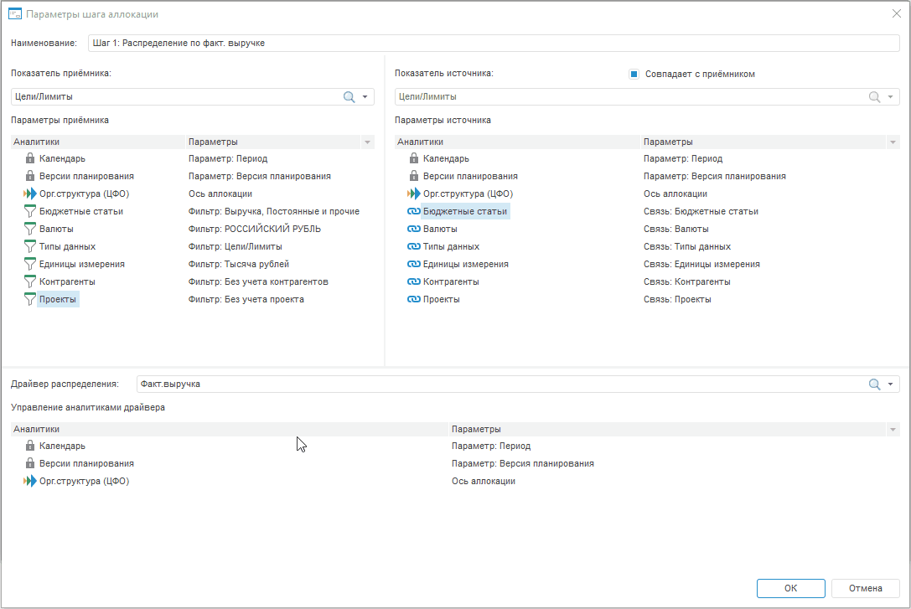911x609 pixels.
Task: Select Типы данных row in source parameters
Action: point(451,246)
